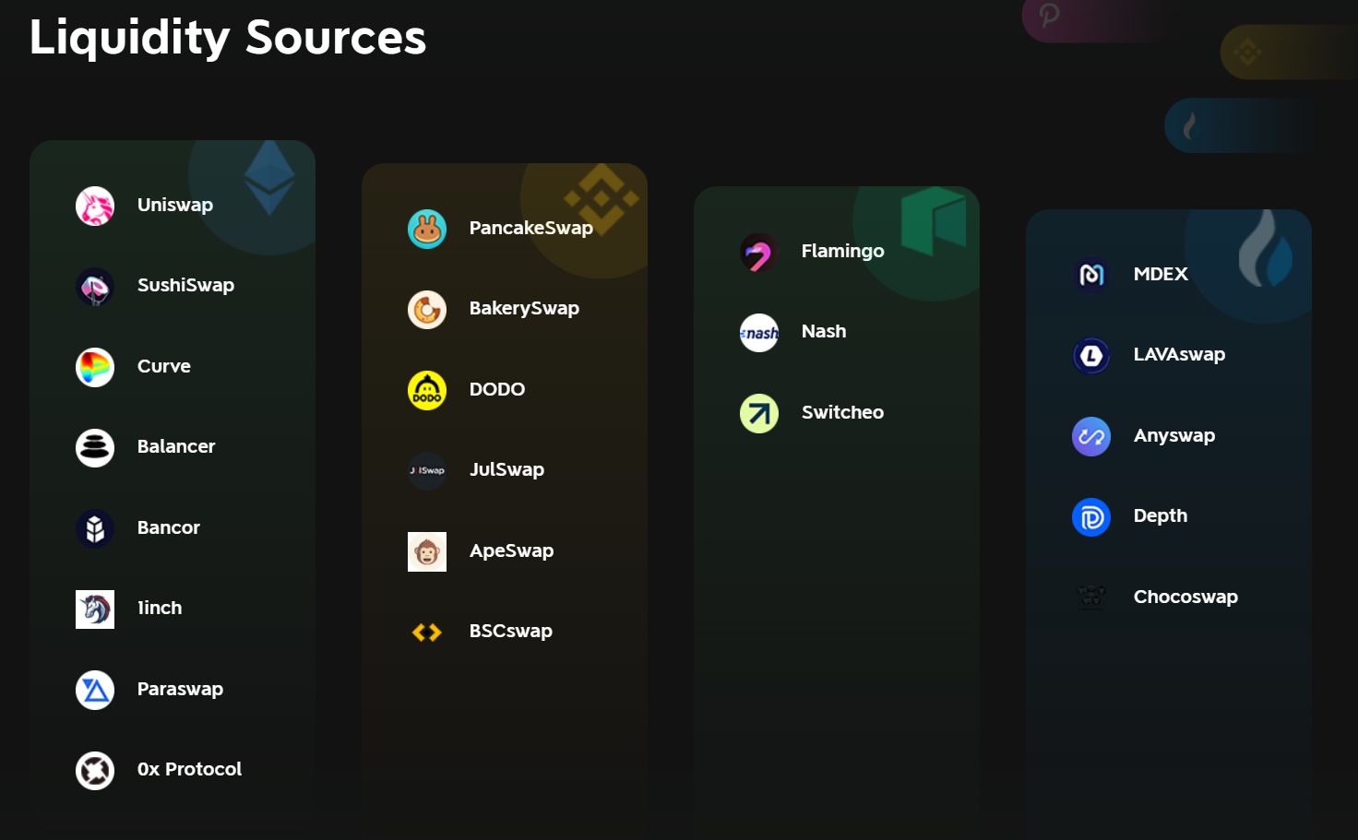Open the Nash logo icon

759,333
